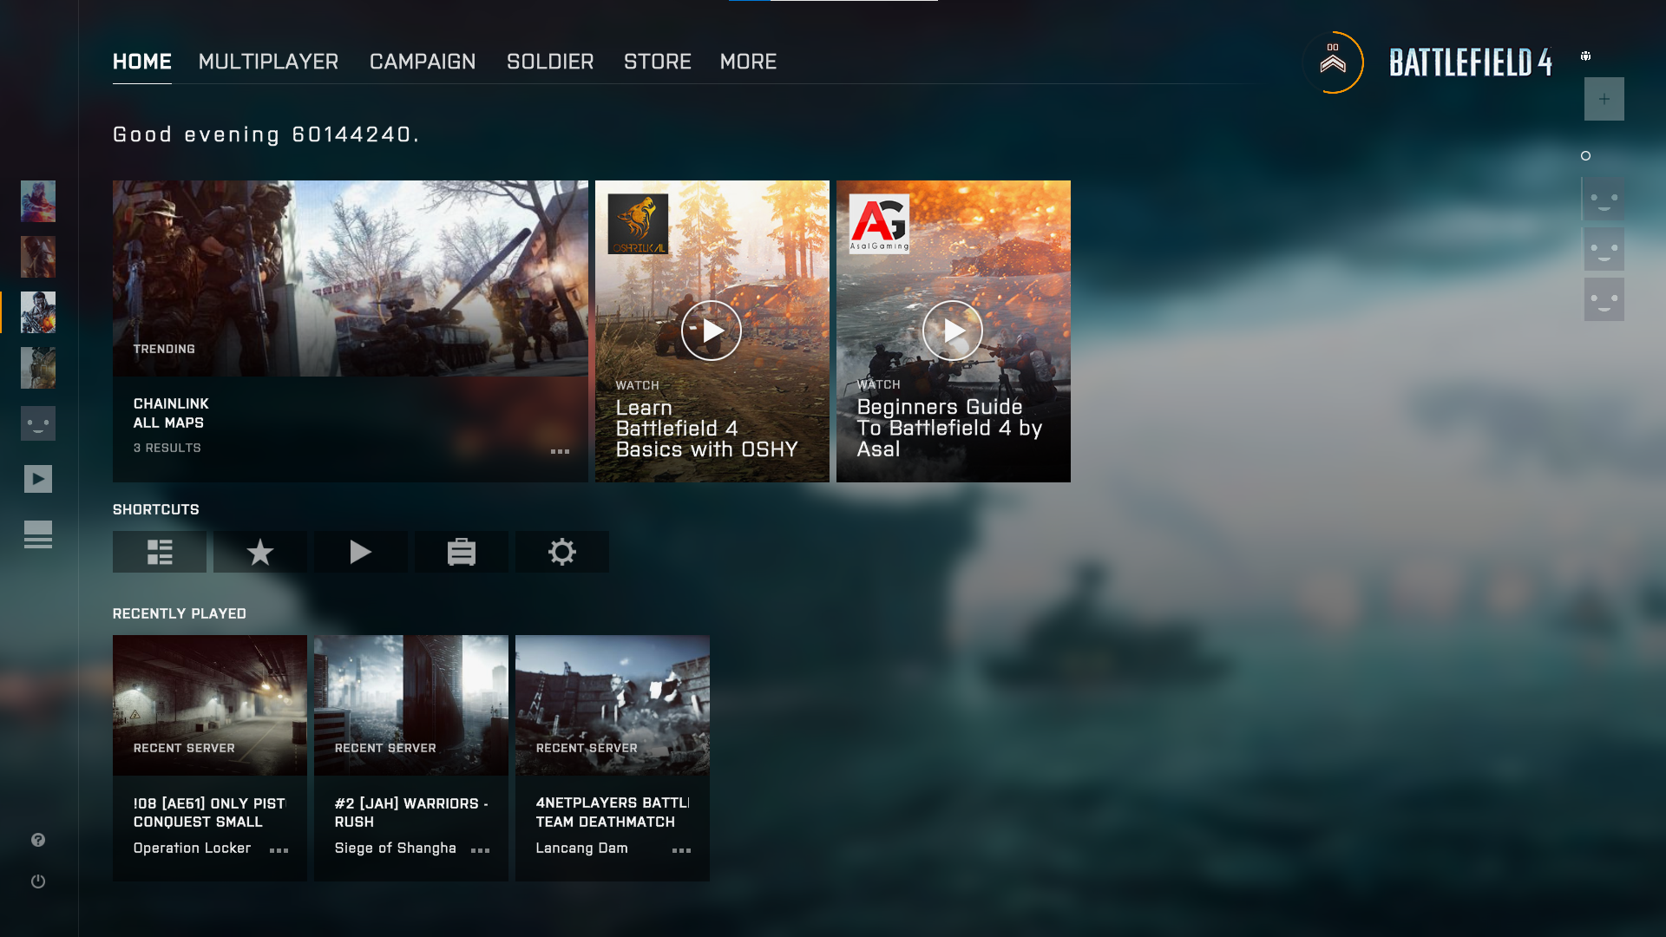Click the online status circle above friend avatars
The image size is (1666, 937).
point(1585,156)
